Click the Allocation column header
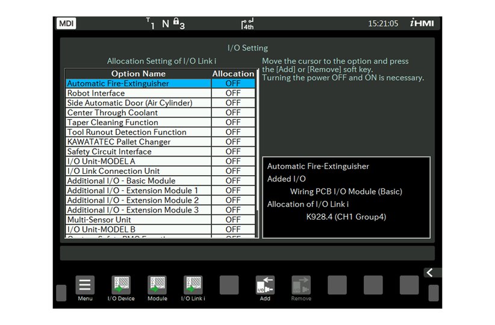495x325 pixels. coord(233,73)
